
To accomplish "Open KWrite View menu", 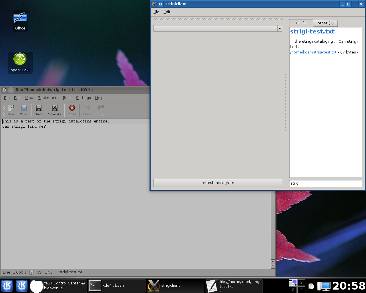I will pyautogui.click(x=29, y=98).
